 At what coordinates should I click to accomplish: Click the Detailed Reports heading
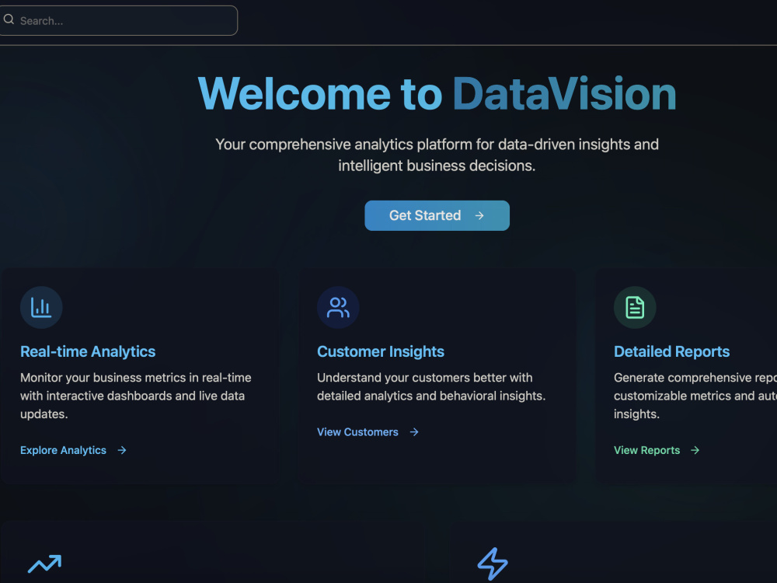[671, 351]
